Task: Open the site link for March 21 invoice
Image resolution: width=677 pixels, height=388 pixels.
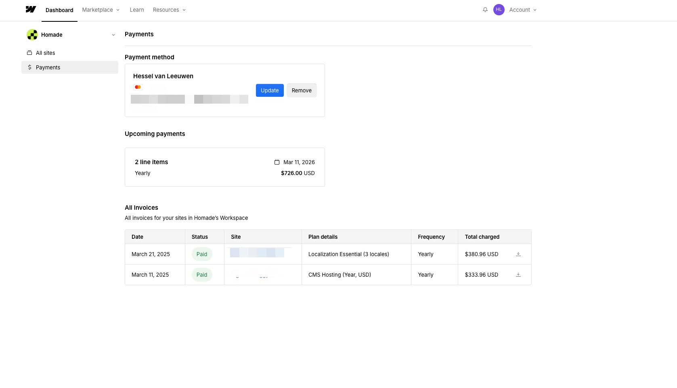Action: click(257, 253)
